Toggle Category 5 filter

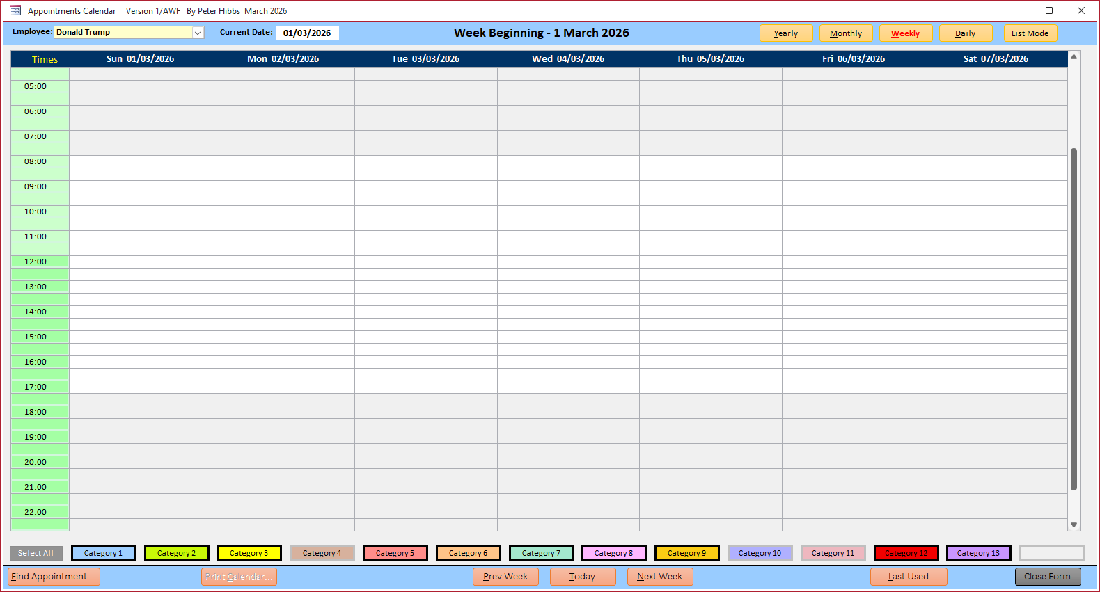point(395,553)
